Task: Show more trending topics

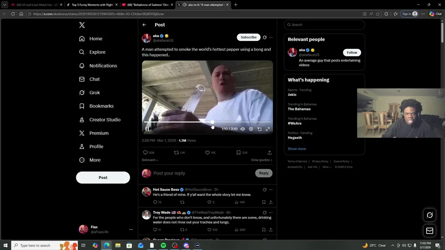Action: (297, 149)
